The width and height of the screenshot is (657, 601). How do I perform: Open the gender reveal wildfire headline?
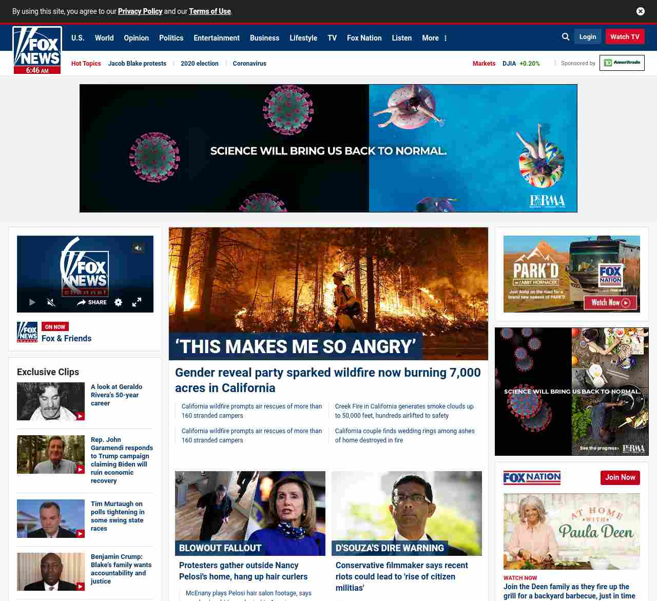(x=327, y=380)
